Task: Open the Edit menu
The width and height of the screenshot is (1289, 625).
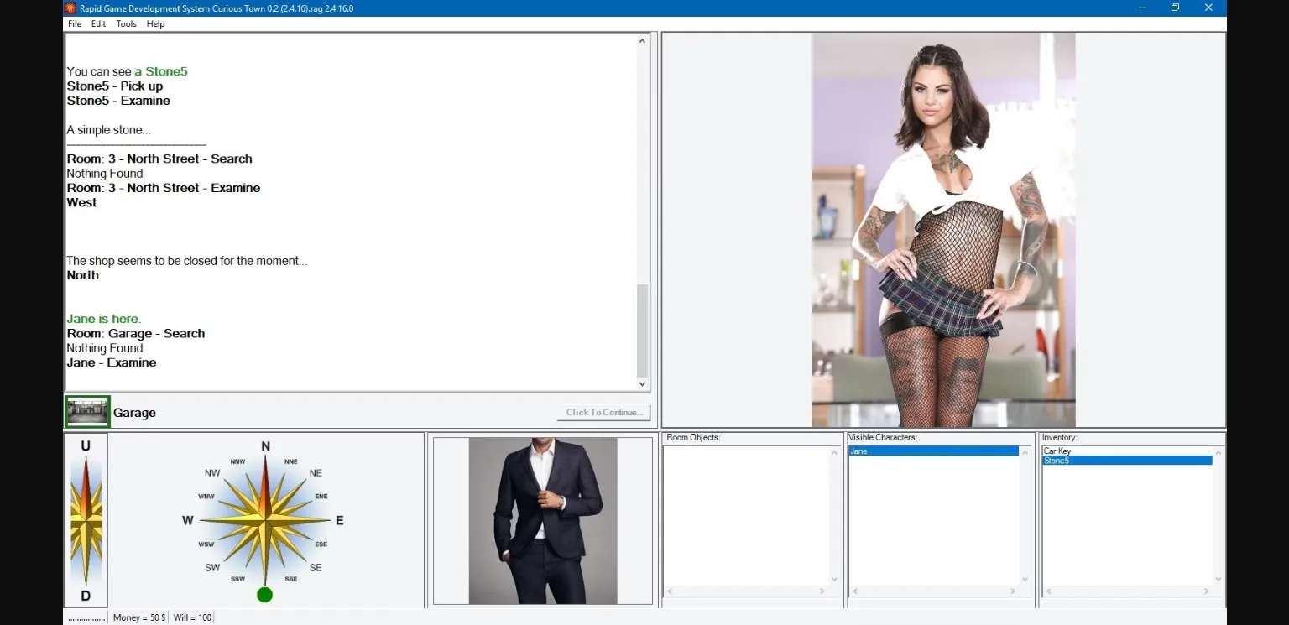Action: coord(98,24)
